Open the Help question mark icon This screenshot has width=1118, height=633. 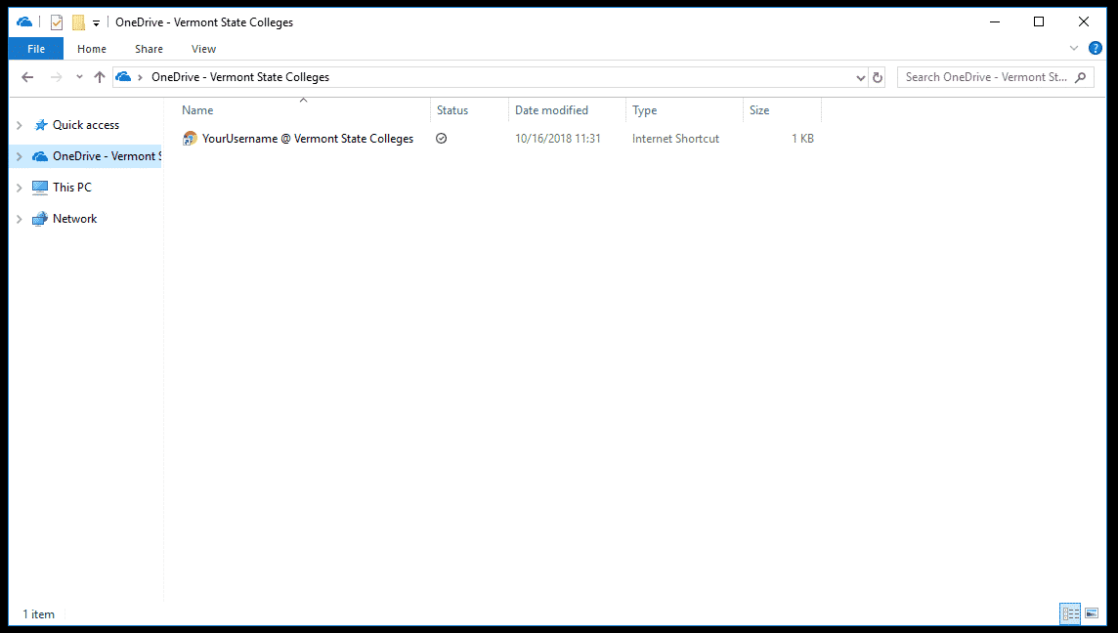coord(1096,48)
